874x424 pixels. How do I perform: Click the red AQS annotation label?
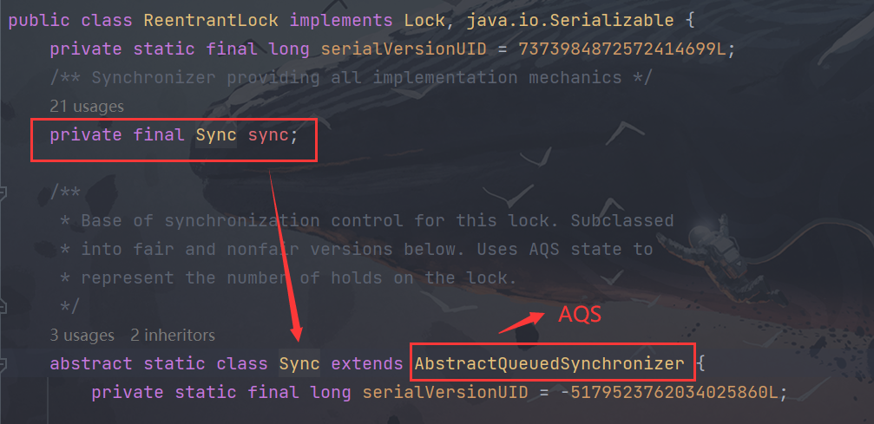[580, 315]
